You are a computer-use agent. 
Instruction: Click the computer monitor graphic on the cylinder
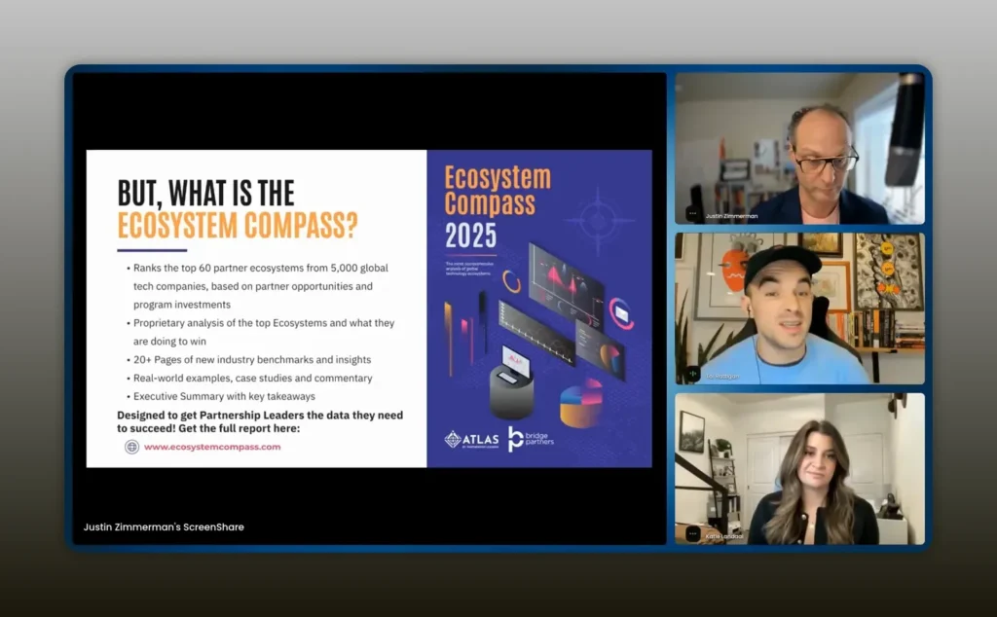516,361
